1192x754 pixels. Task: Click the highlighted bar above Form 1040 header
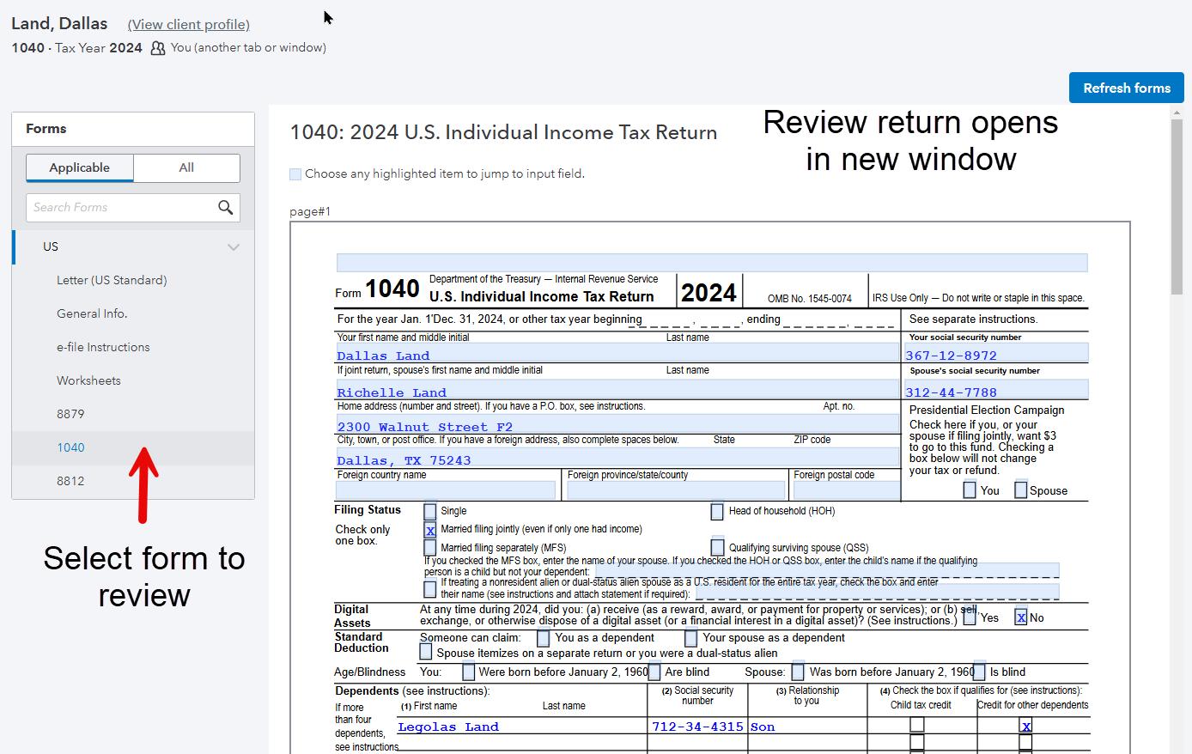tap(712, 263)
